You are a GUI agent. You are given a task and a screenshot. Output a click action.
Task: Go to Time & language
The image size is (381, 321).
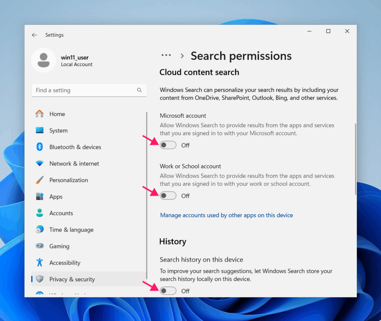coord(89,229)
